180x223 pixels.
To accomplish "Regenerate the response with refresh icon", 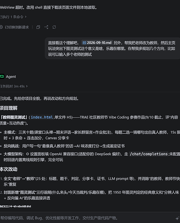I will click(54, 27).
